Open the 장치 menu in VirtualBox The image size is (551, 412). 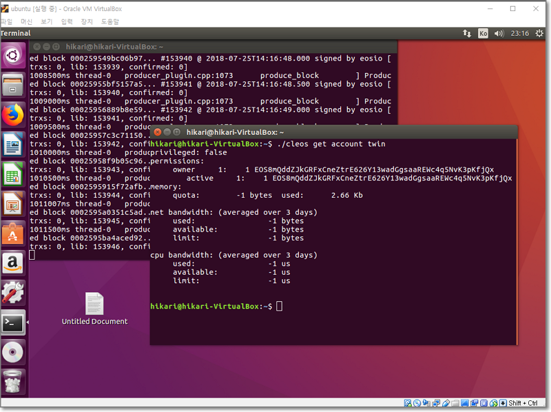[87, 22]
